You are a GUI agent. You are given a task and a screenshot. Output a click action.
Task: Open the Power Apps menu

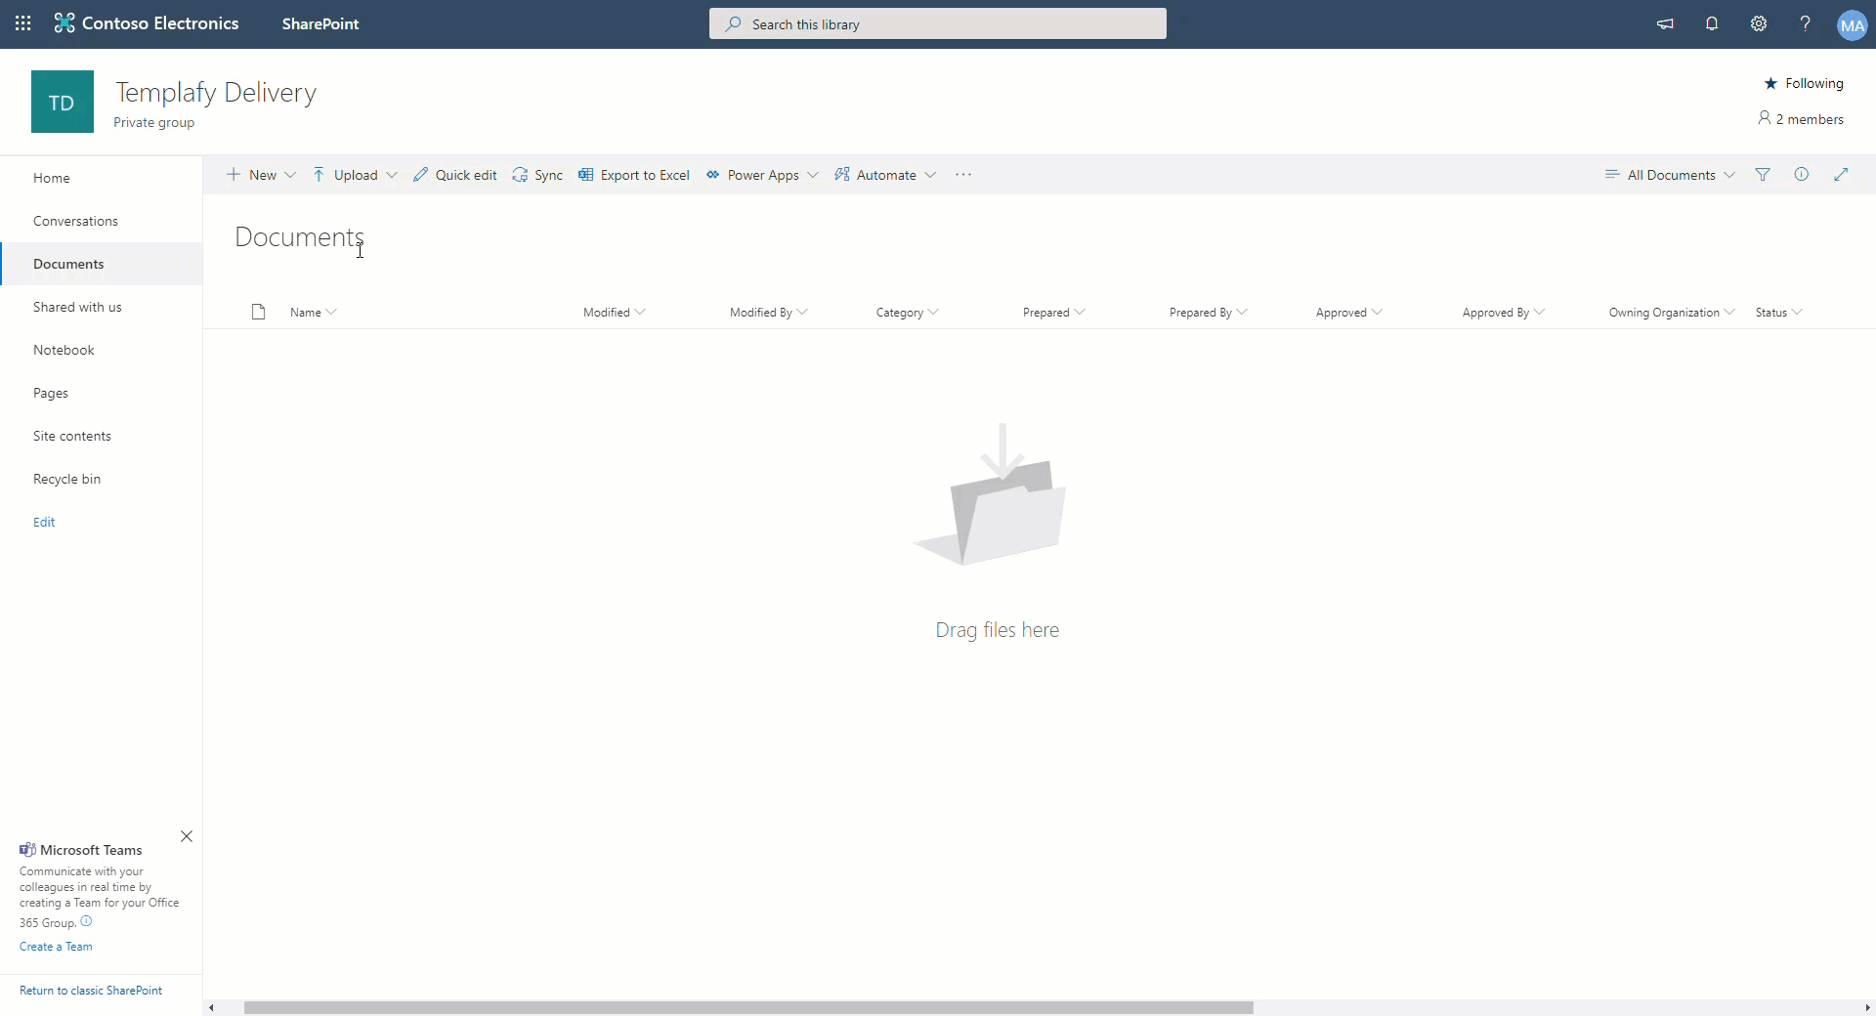coord(762,175)
